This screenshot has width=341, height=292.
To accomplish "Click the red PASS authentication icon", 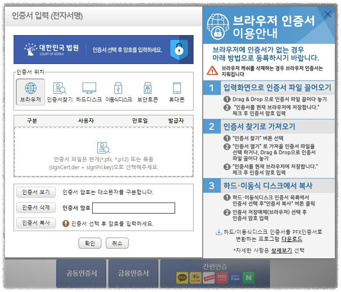I will pyautogui.click(x=222, y=278).
